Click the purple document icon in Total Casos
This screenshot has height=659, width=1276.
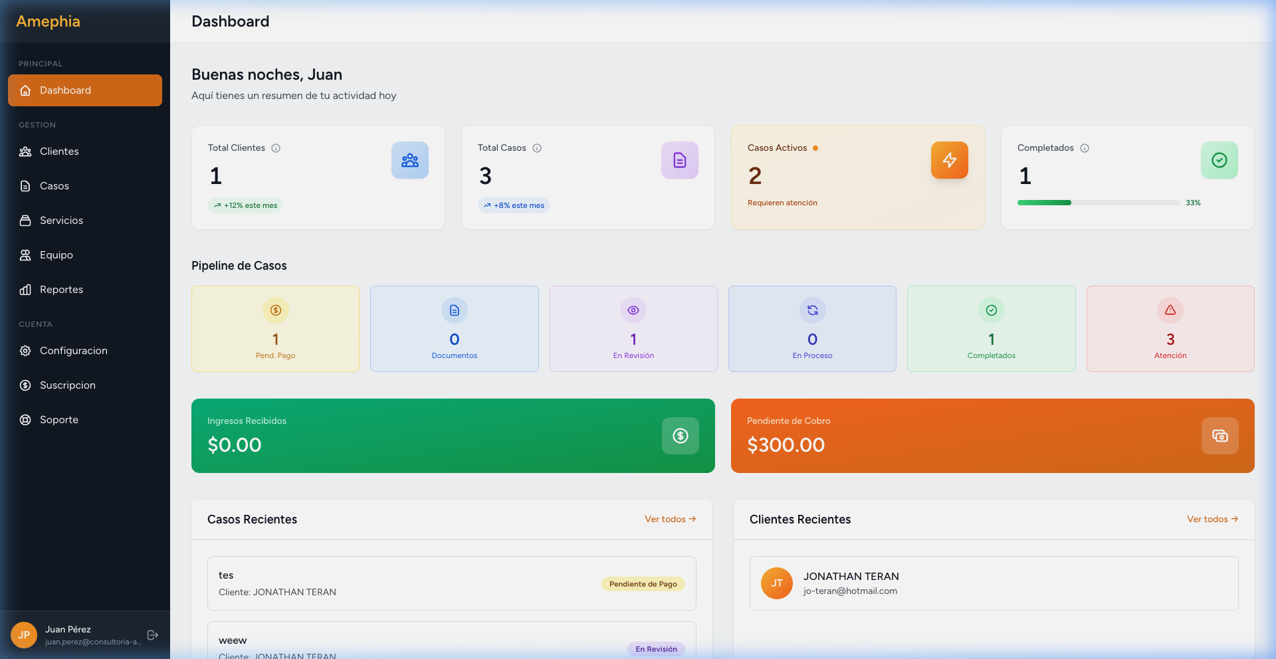pyautogui.click(x=680, y=160)
